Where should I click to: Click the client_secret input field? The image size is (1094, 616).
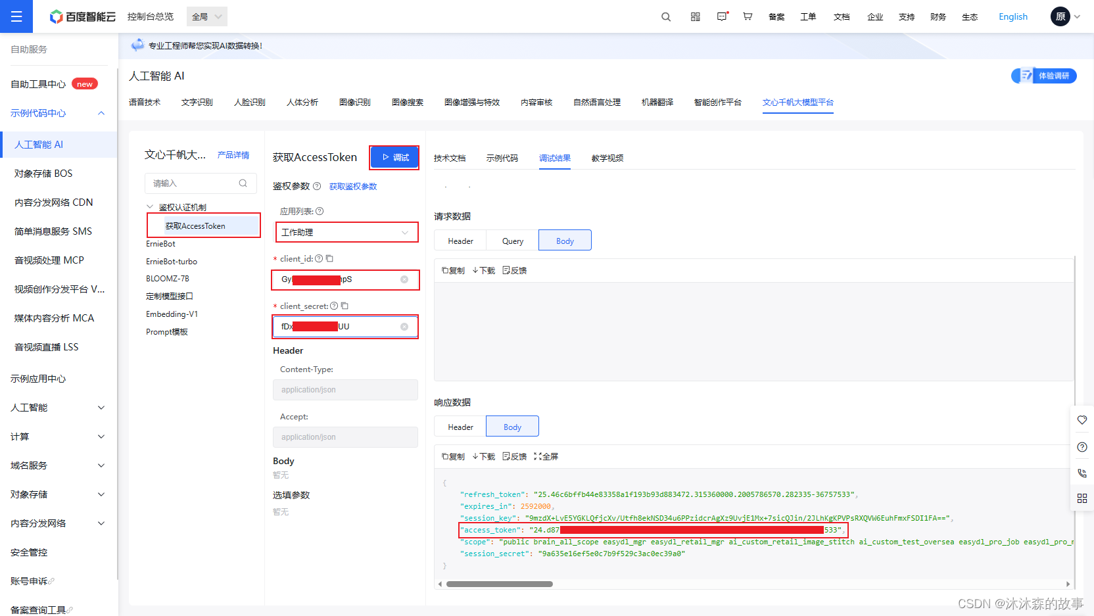click(x=345, y=327)
